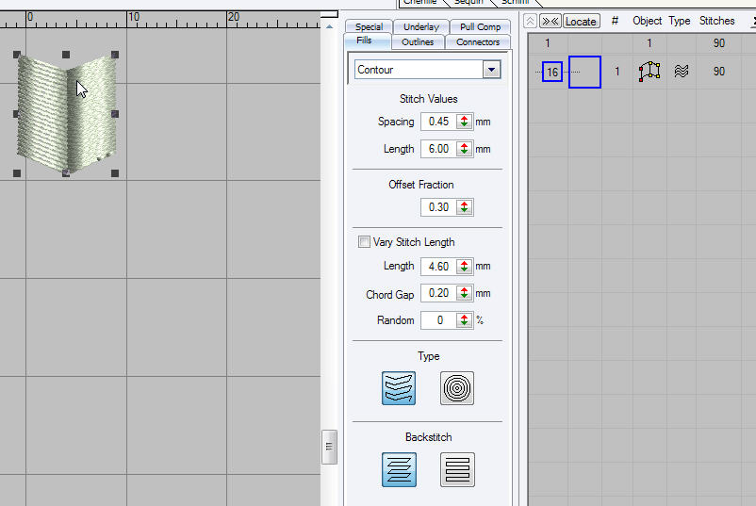Select the contour fill type icon
This screenshot has height=506, width=756.
pyautogui.click(x=398, y=388)
